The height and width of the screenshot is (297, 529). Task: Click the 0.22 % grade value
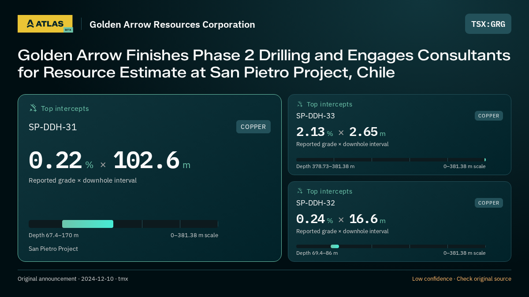(x=61, y=161)
